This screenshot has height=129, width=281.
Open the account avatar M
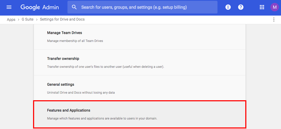(275, 7)
